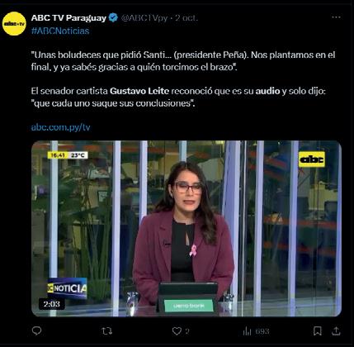This screenshot has height=347, width=354.
Task: Open the reply comment icon
Action: tap(36, 330)
